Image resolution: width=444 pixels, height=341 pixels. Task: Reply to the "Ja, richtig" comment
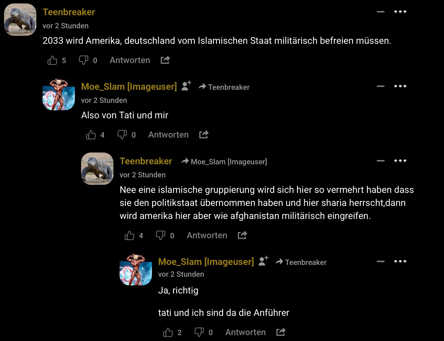pos(245,332)
